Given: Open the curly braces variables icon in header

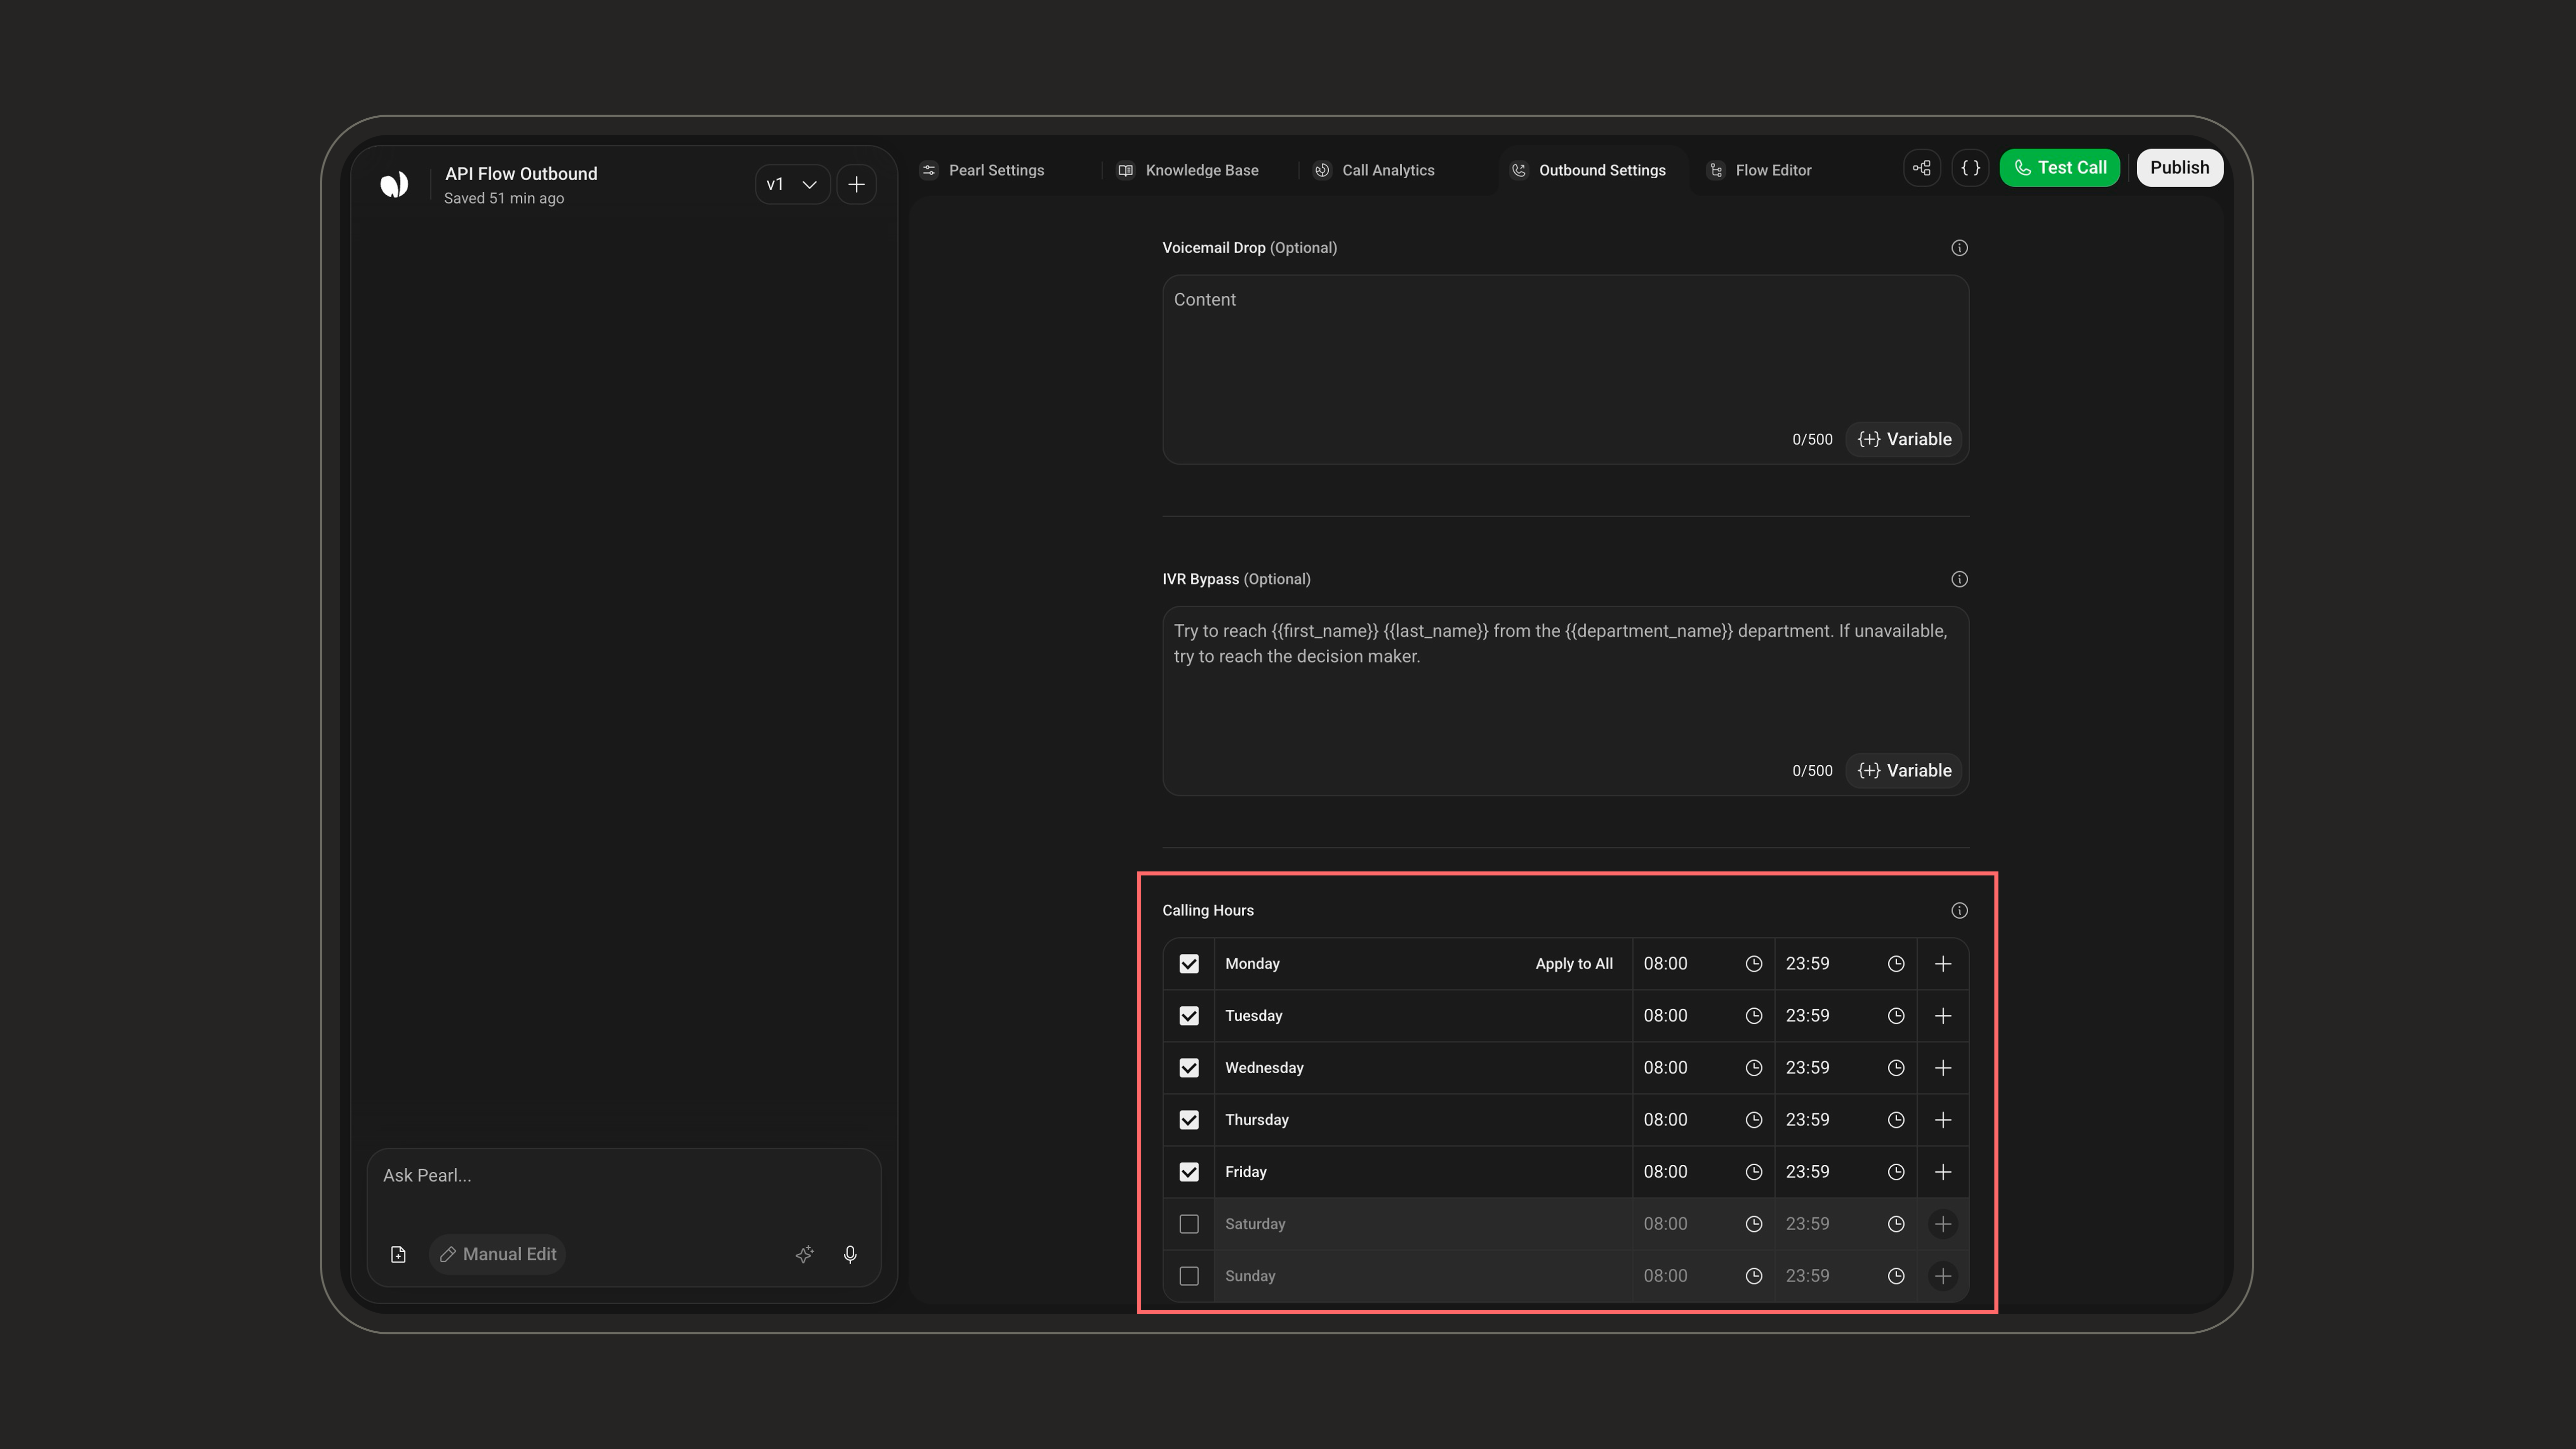Looking at the screenshot, I should pos(1970,168).
